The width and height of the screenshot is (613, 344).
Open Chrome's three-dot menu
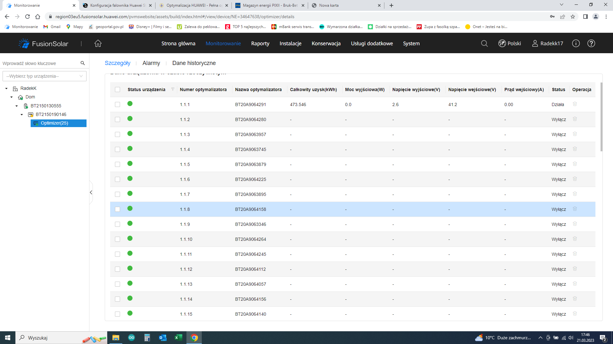click(x=606, y=17)
